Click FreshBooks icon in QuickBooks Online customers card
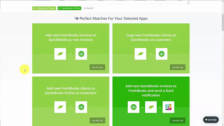This screenshot has width=224, height=126. [x=60, y=107]
